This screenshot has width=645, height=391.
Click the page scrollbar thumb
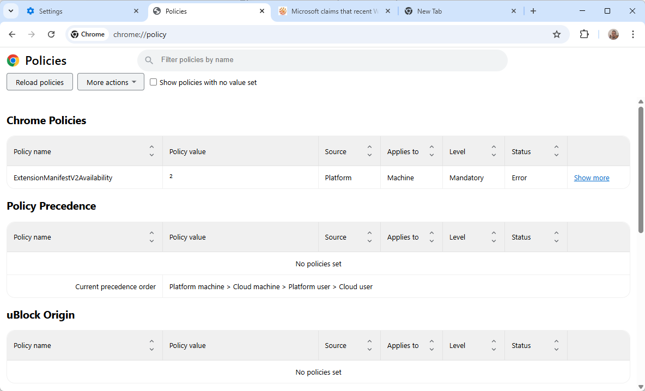[641, 169]
